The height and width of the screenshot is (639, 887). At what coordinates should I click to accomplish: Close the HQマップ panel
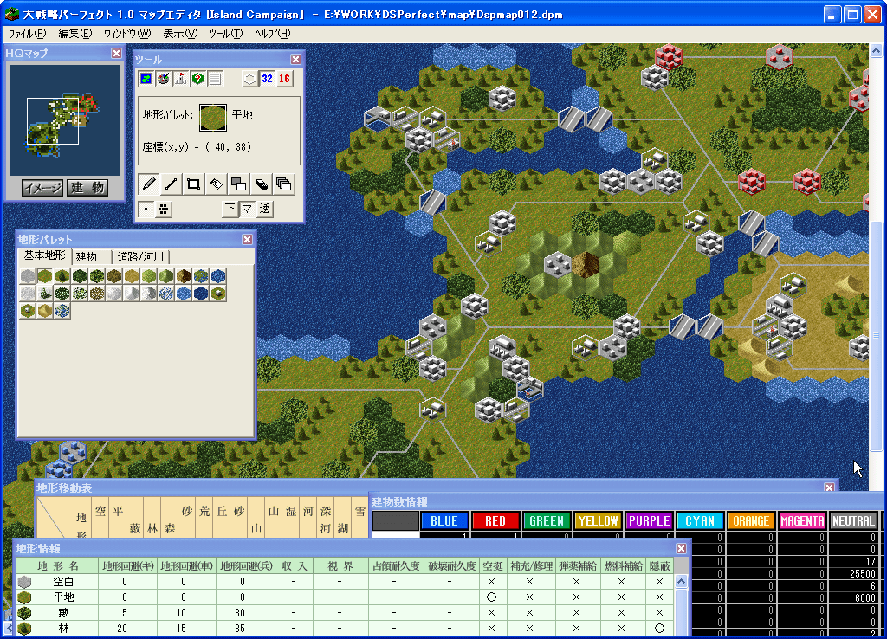pos(117,53)
